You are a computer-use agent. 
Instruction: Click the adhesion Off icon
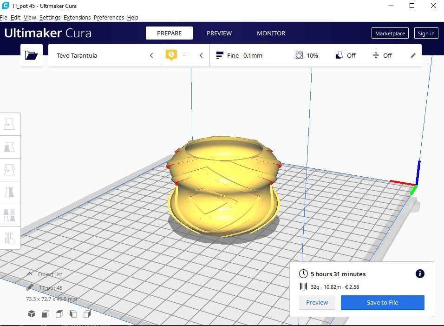coord(376,55)
